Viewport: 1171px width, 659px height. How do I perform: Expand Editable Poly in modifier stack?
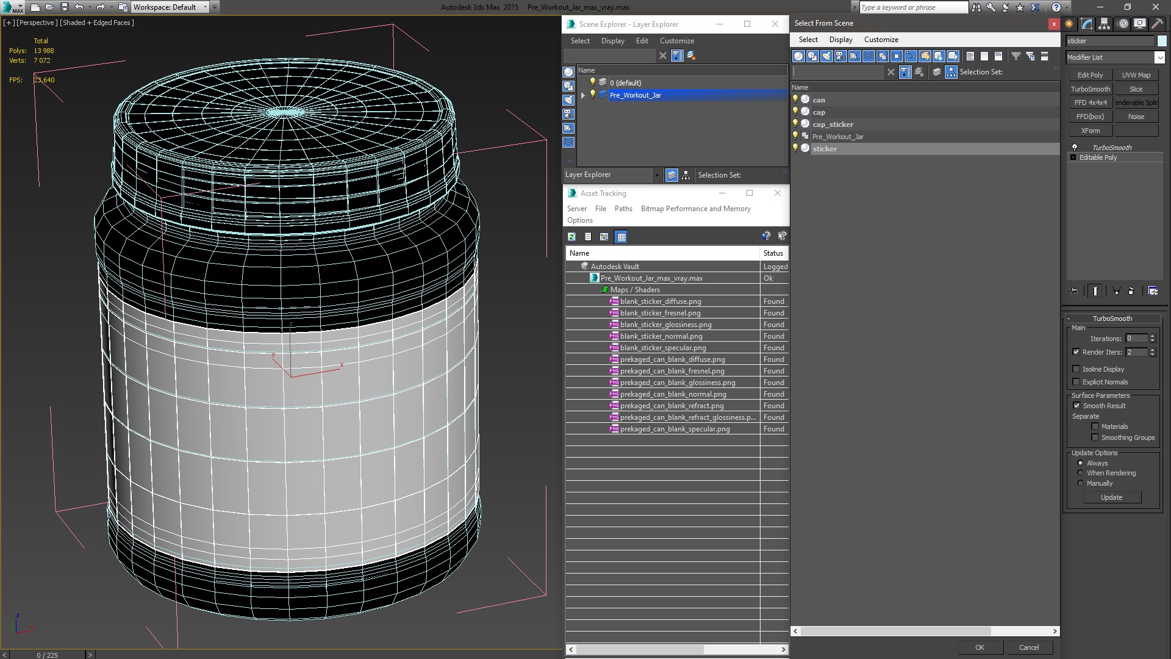(x=1073, y=157)
